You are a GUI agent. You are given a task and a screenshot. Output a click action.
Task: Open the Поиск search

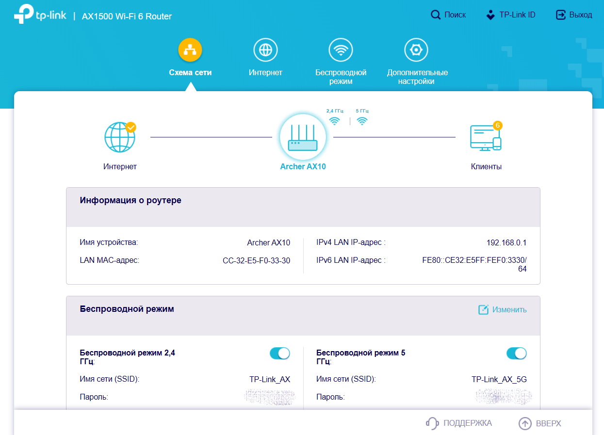(x=448, y=15)
